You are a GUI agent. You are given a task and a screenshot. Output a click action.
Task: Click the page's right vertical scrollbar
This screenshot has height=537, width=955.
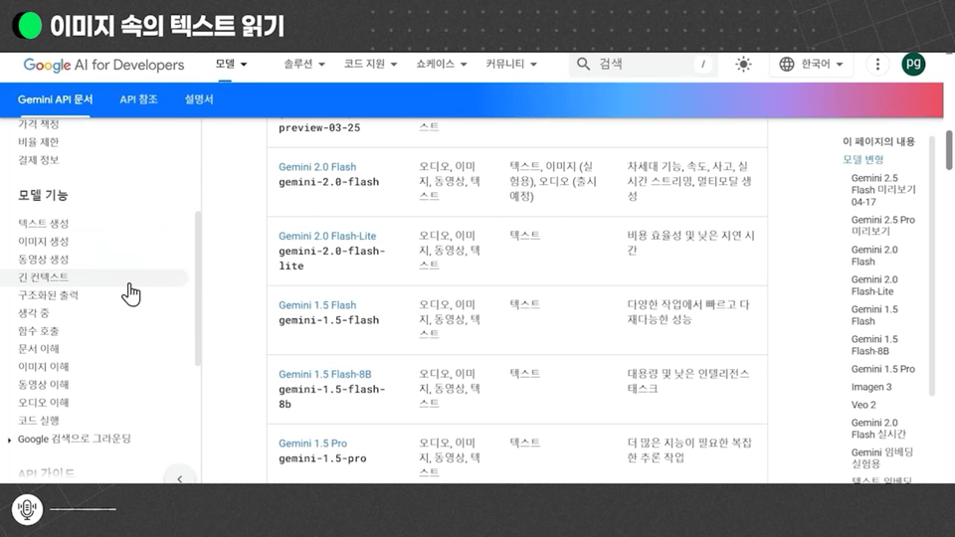(949, 150)
